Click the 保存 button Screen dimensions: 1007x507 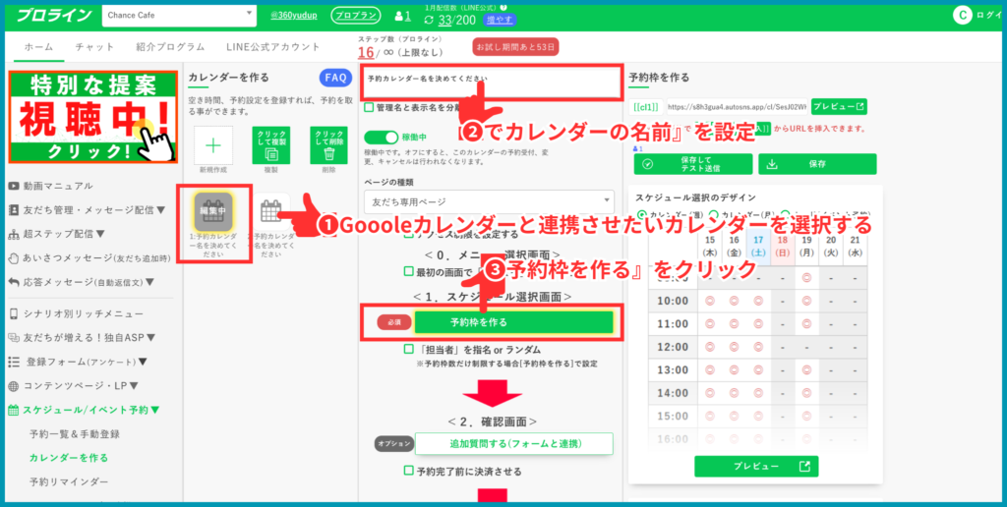coord(817,164)
